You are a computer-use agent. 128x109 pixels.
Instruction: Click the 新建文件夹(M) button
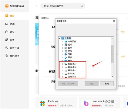click(x=68, y=84)
